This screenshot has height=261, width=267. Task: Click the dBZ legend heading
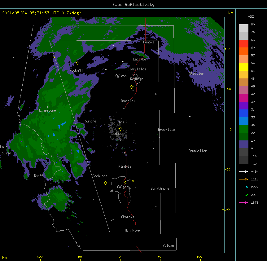pyautogui.click(x=251, y=17)
